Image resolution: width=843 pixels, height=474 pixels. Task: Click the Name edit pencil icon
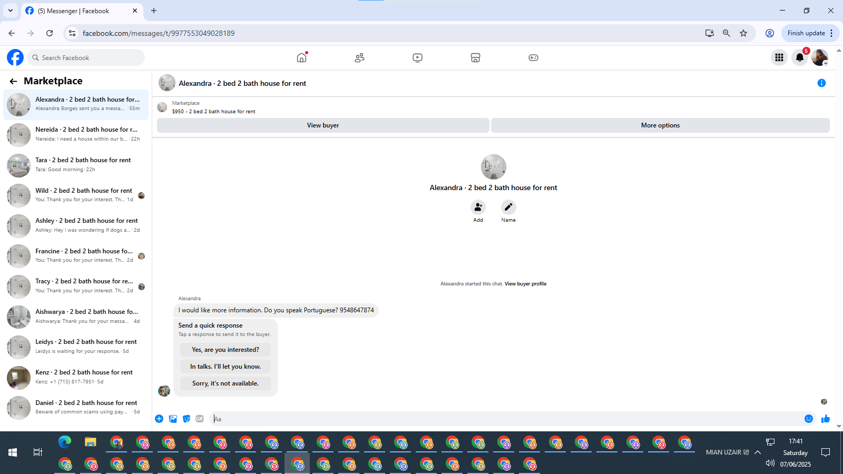click(508, 207)
